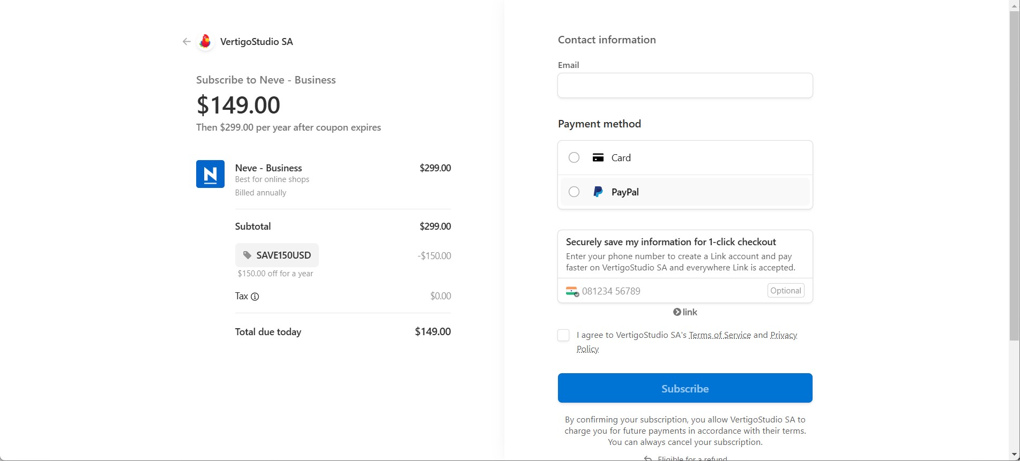Select the Card payment radio button

tap(574, 158)
